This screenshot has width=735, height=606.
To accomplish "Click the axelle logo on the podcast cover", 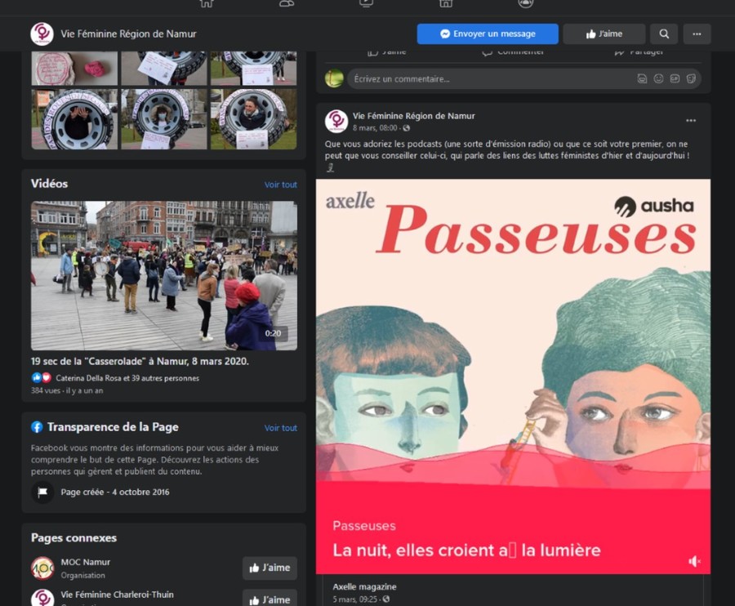I will point(350,201).
